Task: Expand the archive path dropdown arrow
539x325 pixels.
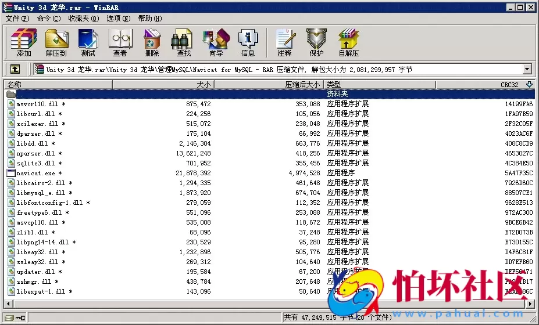Action: point(527,69)
